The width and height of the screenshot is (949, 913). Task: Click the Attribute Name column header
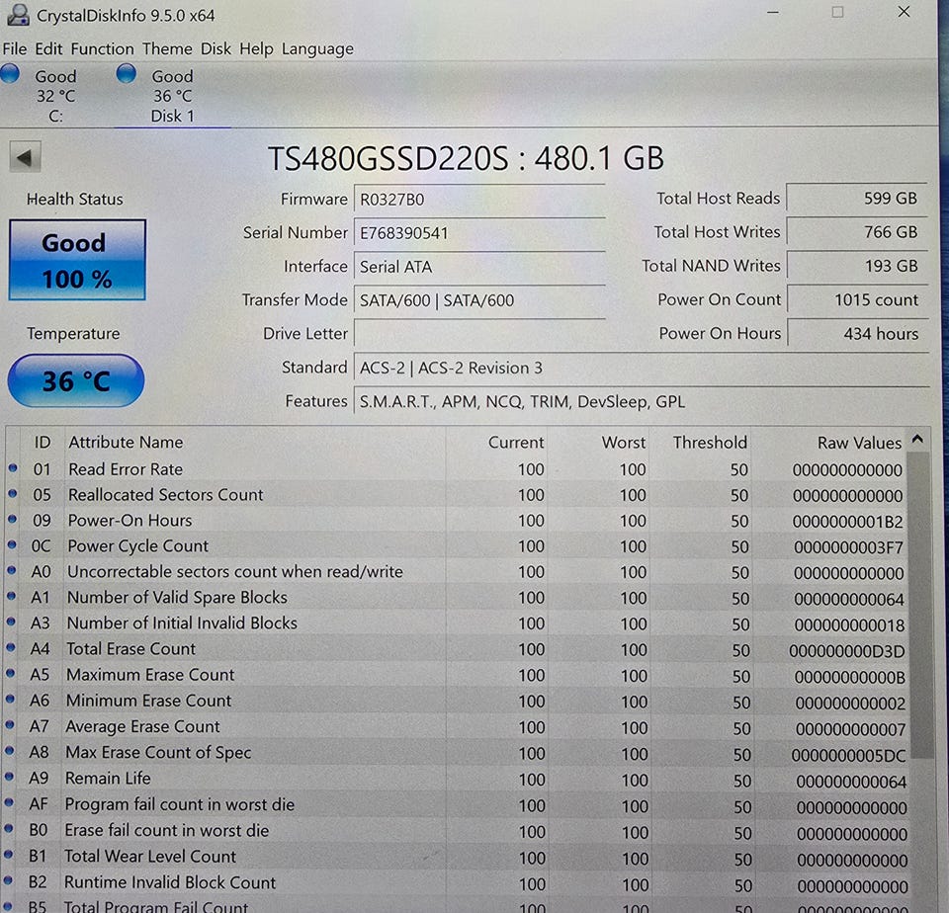point(255,443)
